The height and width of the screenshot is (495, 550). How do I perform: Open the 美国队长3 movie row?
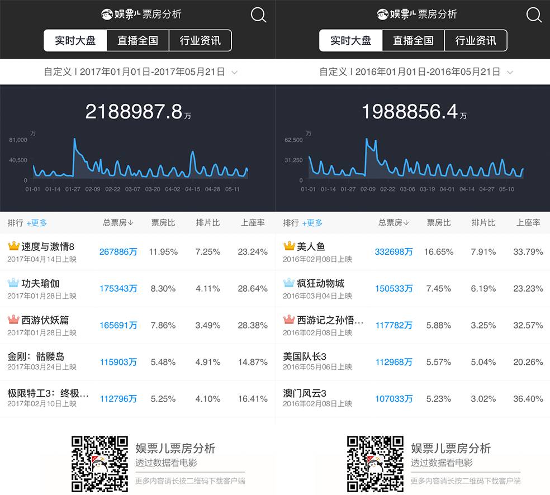(x=413, y=362)
